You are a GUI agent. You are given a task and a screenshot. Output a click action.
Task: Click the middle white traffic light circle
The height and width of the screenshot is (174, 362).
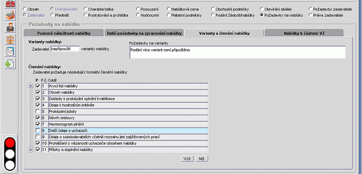click(10, 154)
